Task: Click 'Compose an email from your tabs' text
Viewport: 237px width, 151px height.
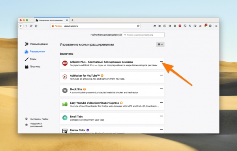Action: pyautogui.click(x=87, y=120)
